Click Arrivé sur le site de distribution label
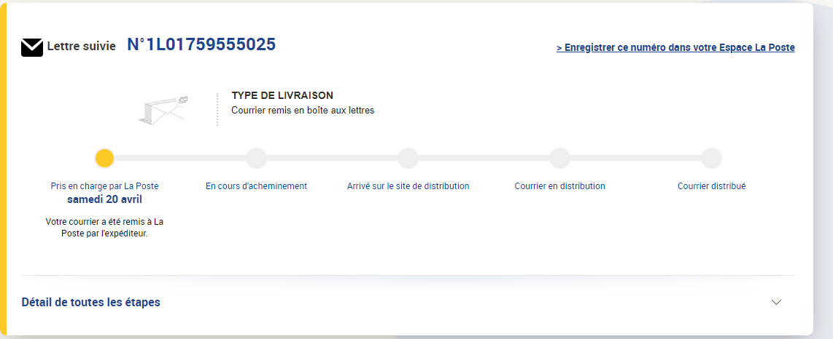 pyautogui.click(x=408, y=186)
